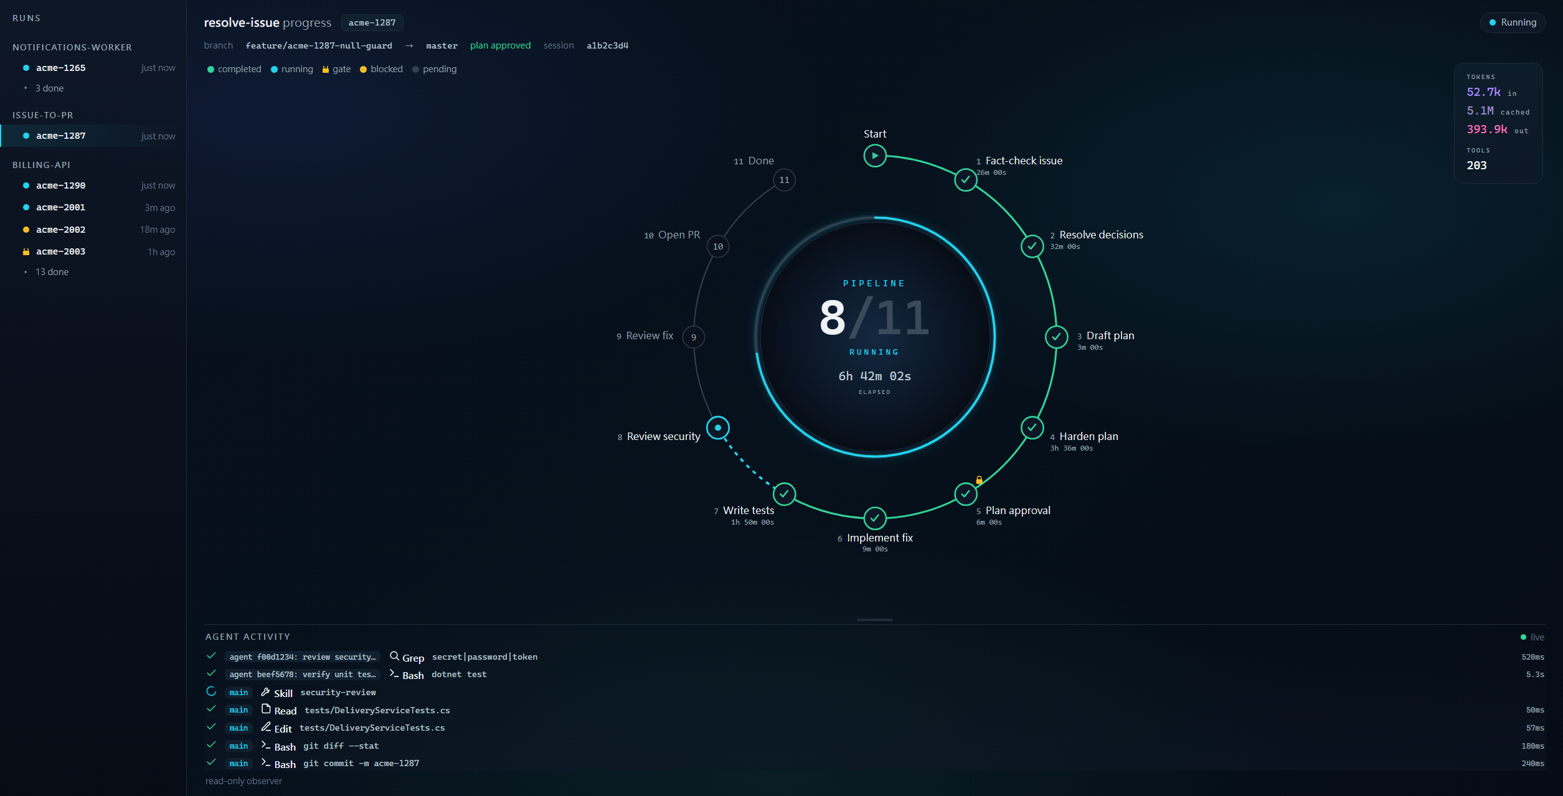Click the Write tests checkmark node
The width and height of the screenshot is (1563, 796).
(x=784, y=494)
